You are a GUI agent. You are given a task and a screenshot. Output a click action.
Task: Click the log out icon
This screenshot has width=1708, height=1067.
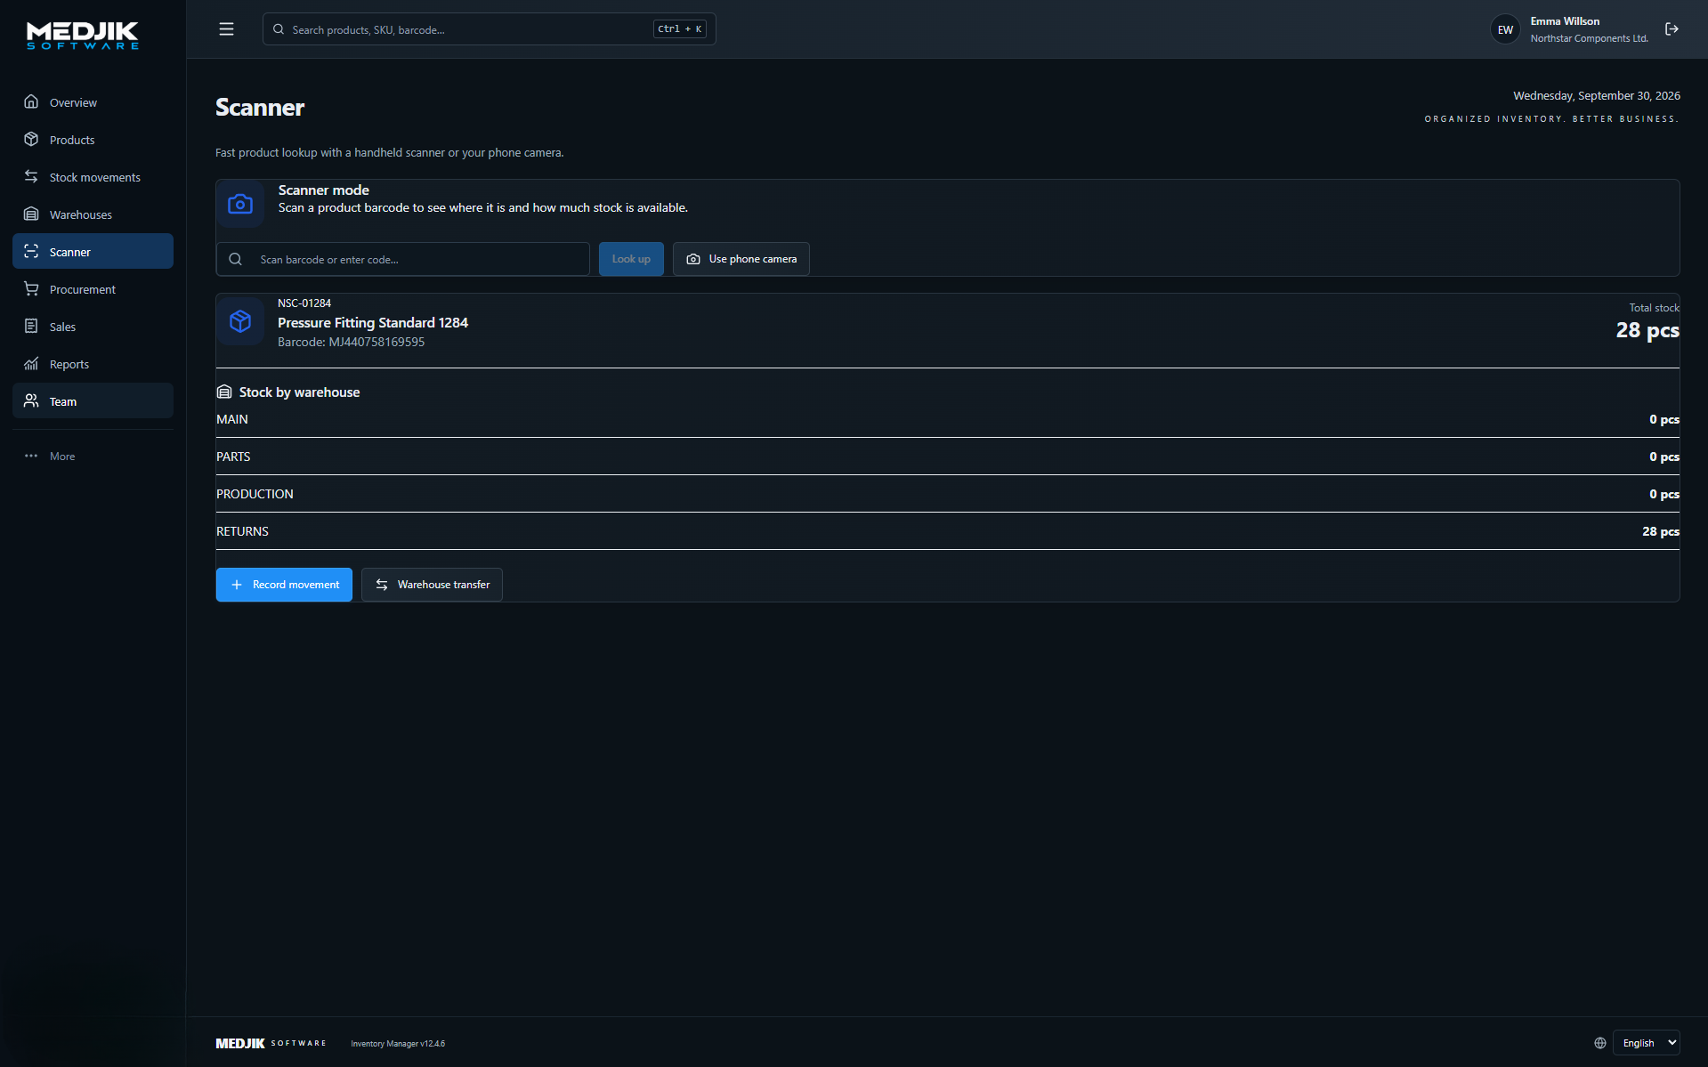[x=1672, y=29]
